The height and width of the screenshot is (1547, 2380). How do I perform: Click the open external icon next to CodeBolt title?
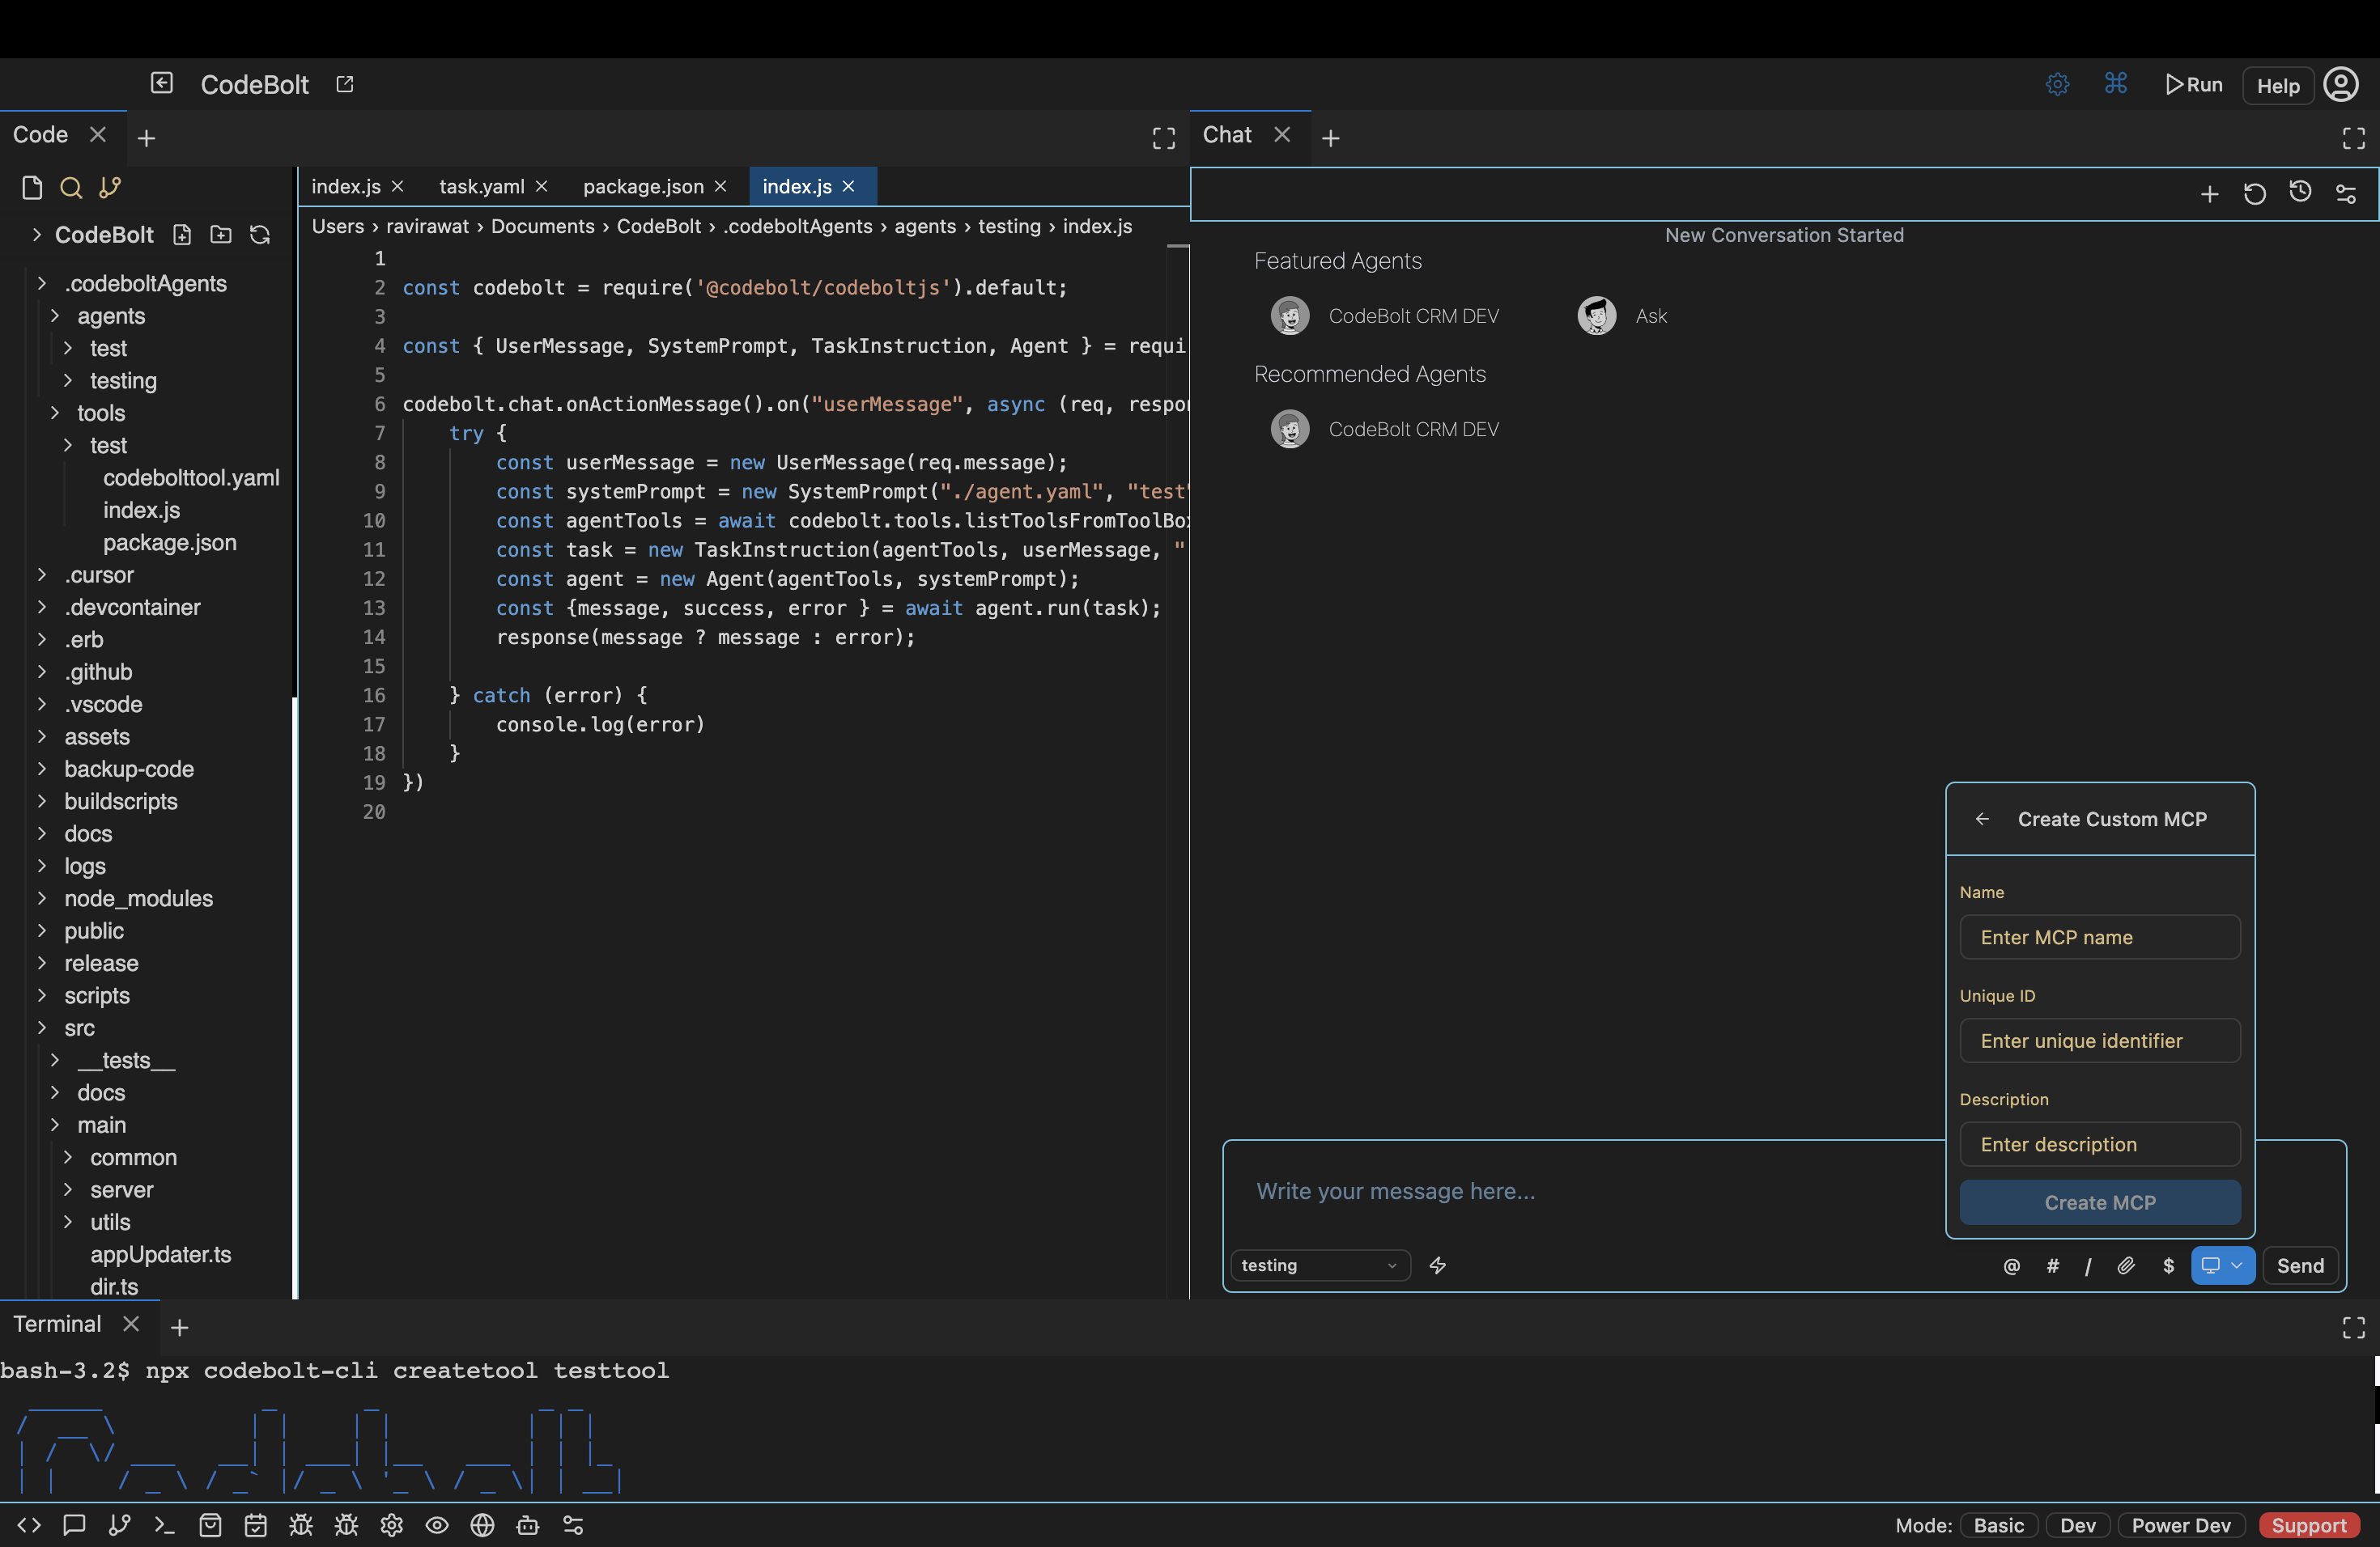pos(345,84)
